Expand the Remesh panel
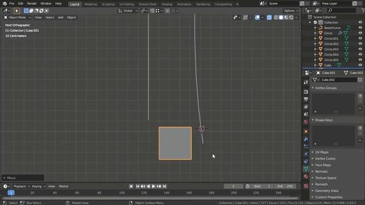Viewport: 365px width, 205px height. pos(313,184)
